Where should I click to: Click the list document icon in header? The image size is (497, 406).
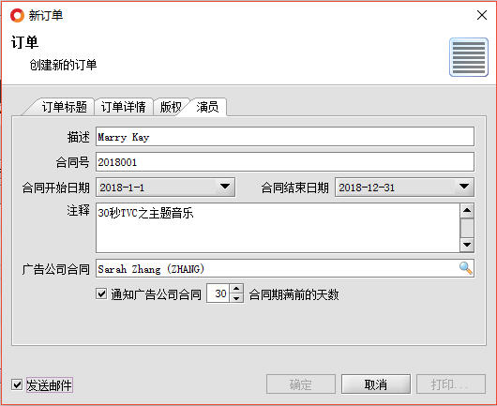(x=469, y=57)
